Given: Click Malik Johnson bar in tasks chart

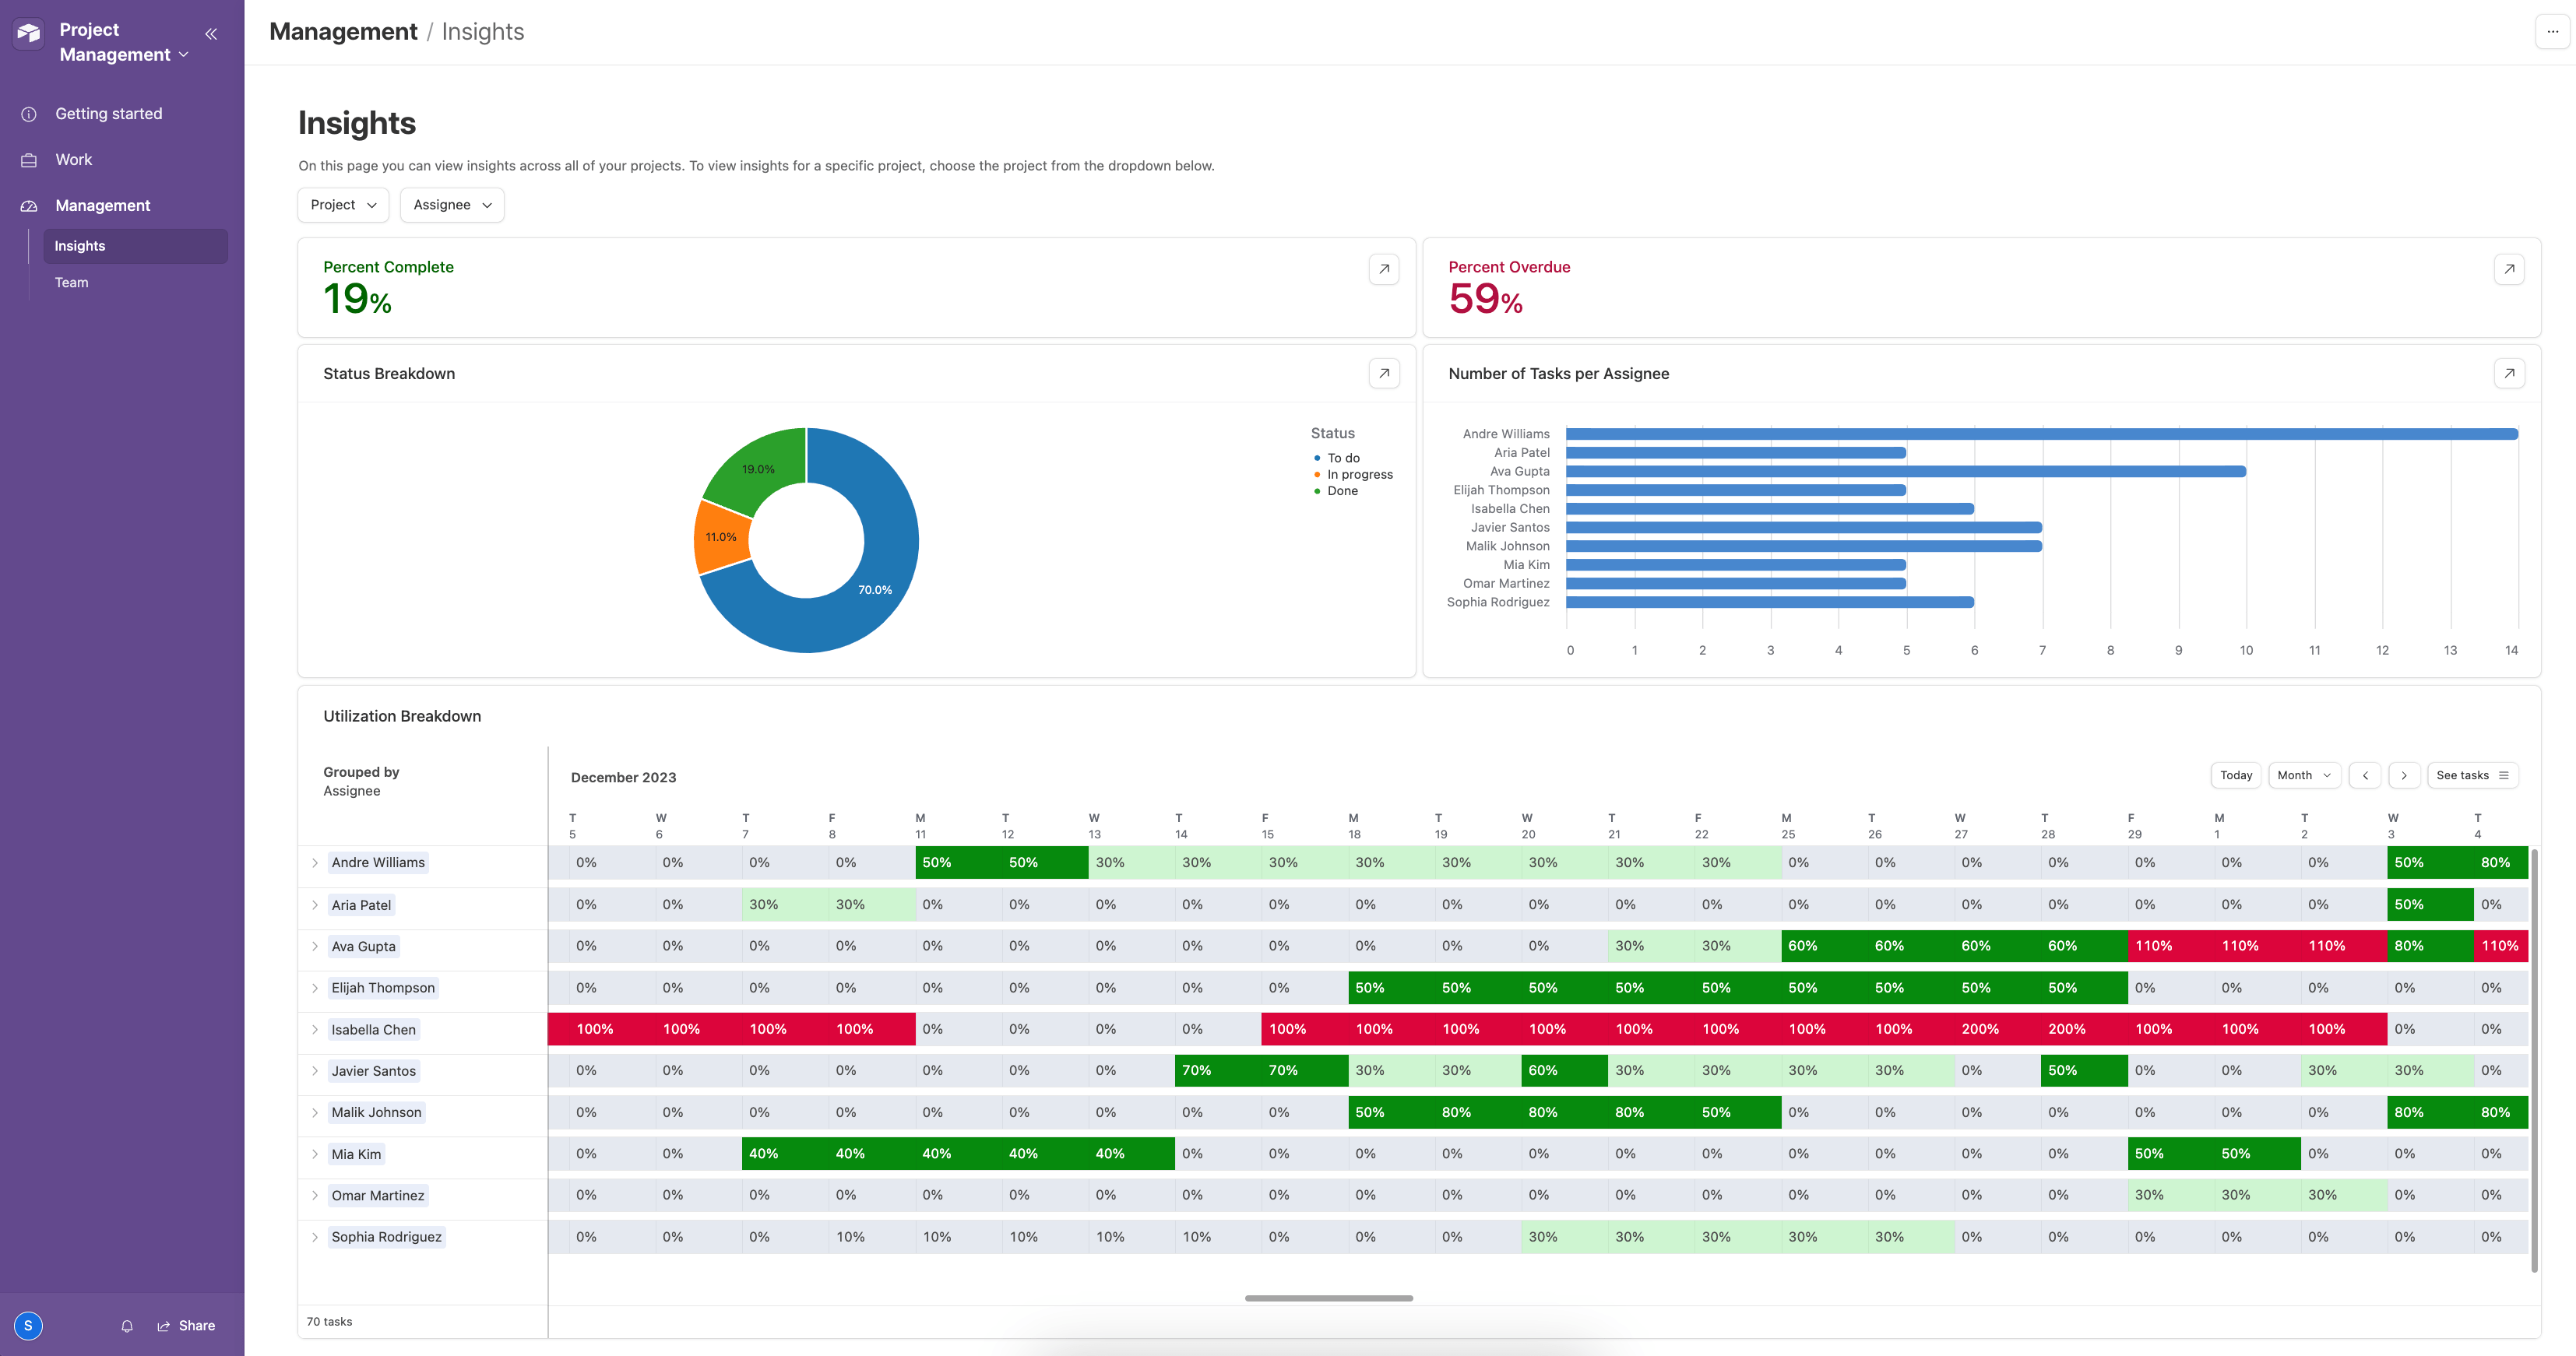Looking at the screenshot, I should tap(1804, 546).
